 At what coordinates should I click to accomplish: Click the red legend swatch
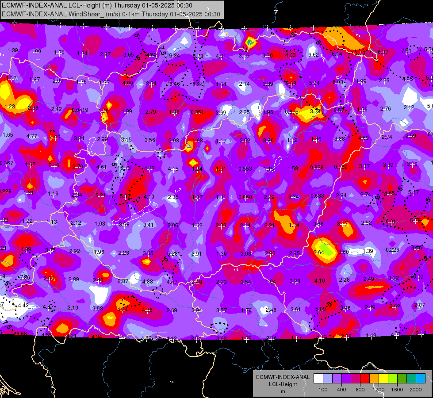click(x=365, y=379)
